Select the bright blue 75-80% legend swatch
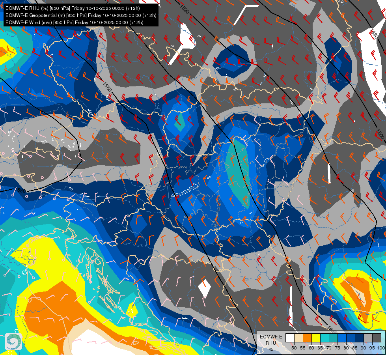This screenshot has width=386, height=355. 342,338
